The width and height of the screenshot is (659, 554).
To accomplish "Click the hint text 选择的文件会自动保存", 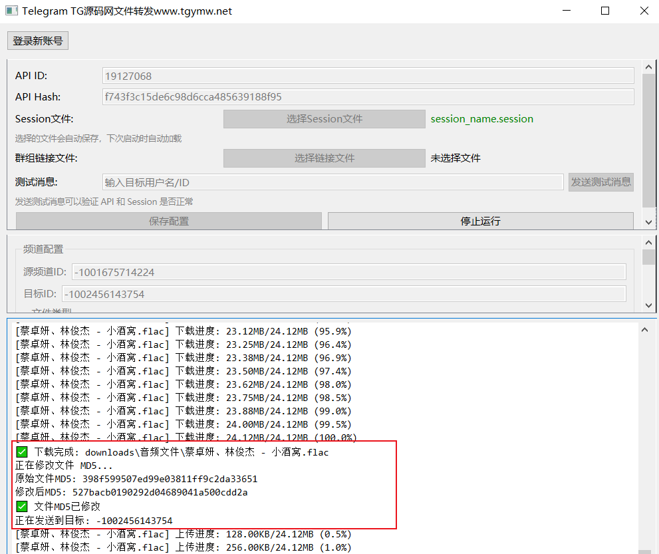I will [x=98, y=138].
